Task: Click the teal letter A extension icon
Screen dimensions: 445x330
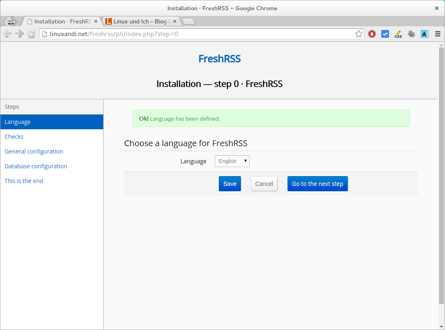Action: tap(424, 34)
